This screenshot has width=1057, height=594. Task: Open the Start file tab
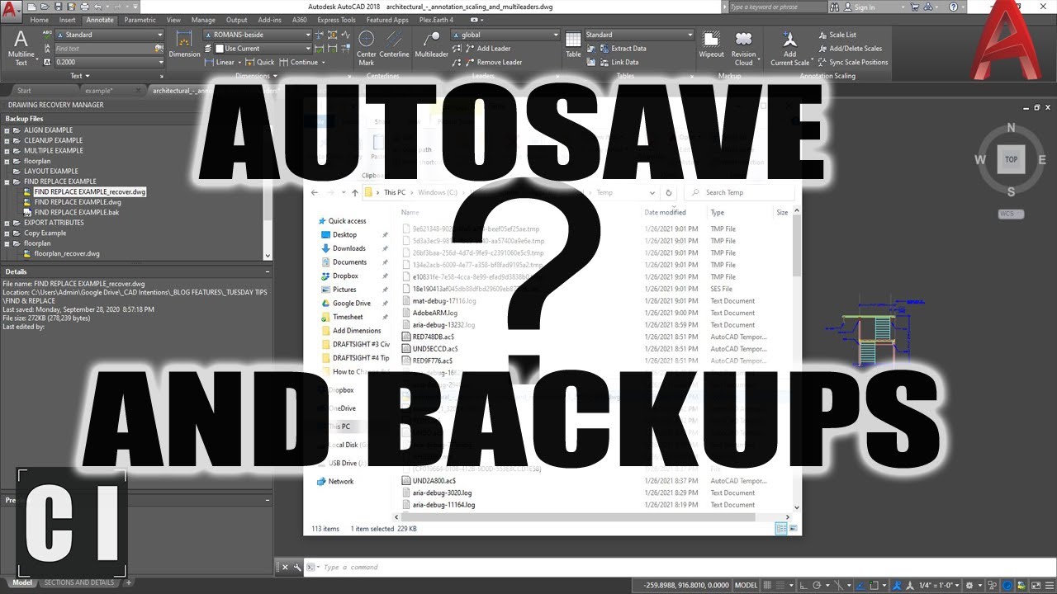pyautogui.click(x=24, y=91)
